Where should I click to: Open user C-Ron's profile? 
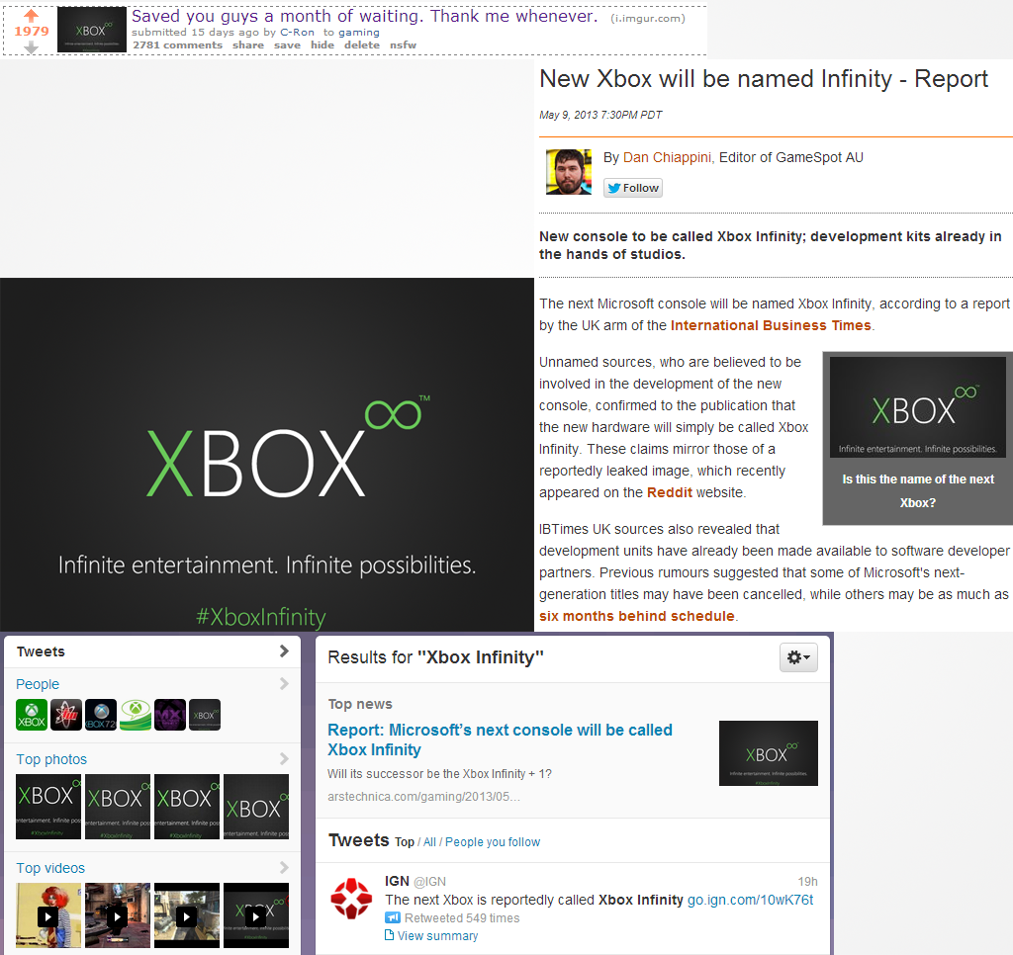pos(297,33)
